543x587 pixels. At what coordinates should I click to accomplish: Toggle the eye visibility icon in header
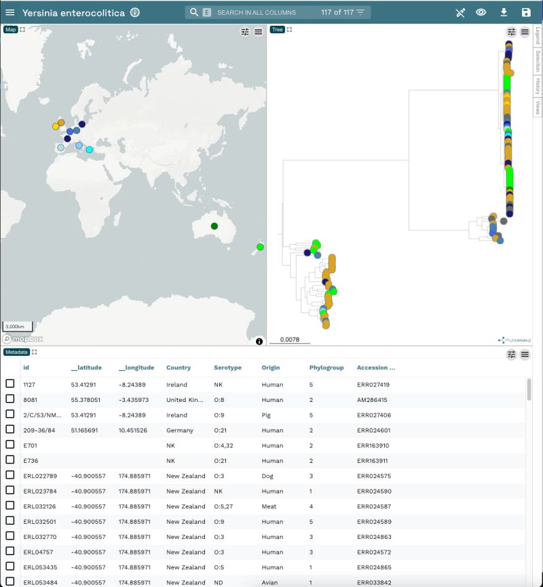point(481,12)
